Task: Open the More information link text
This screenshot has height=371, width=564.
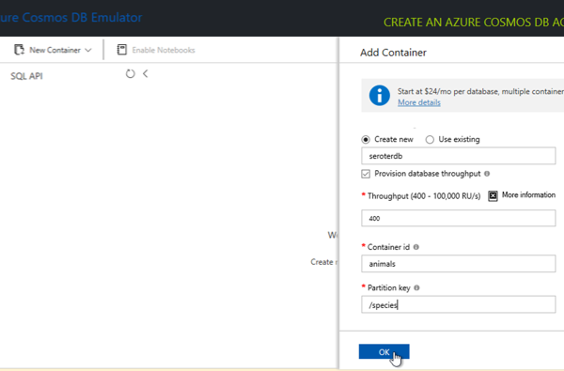Action: (x=528, y=194)
